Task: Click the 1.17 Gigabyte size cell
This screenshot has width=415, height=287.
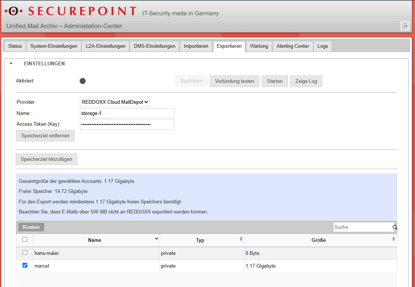Action: (320, 266)
